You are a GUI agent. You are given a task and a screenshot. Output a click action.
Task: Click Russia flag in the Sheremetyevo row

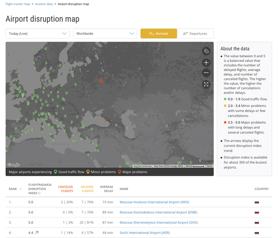[257, 223]
